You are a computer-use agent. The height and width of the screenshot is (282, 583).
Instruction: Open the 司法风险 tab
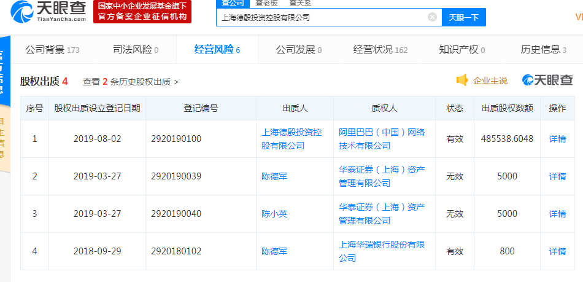tap(136, 50)
